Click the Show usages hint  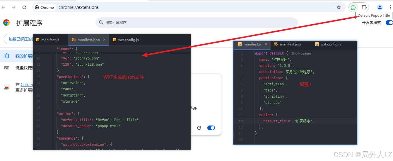[301, 53]
